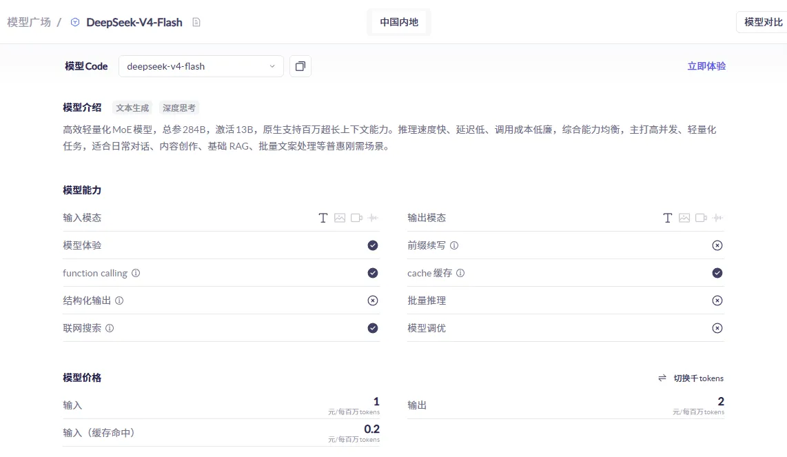This screenshot has width=787, height=457.
Task: Click the cache 缓存 label
Action: click(x=429, y=273)
